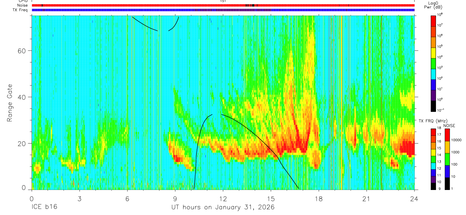Click the x-axis tick label '0'
Viewport: 466px width, 215px height.
[32, 198]
